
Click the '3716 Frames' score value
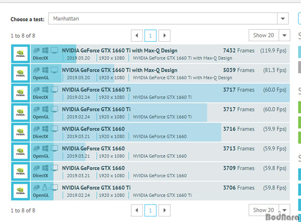click(x=239, y=129)
